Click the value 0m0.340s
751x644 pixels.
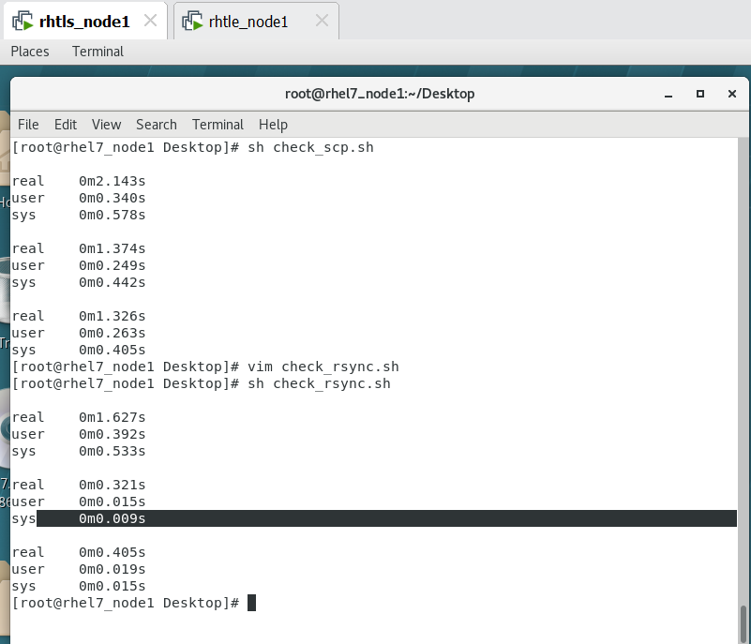[x=113, y=198]
